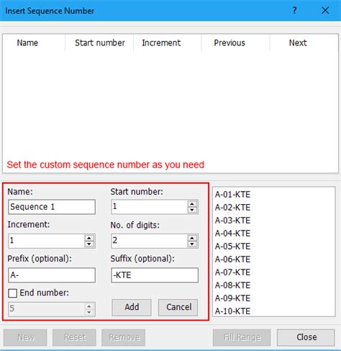
Task: Select preview entry A-01-KTE
Action: [x=232, y=195]
